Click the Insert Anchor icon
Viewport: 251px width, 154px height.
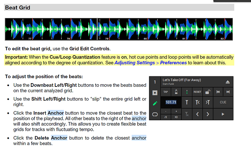click(x=187, y=103)
